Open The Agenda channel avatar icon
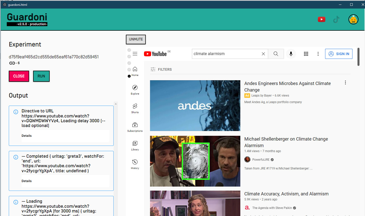Viewport: 365px width, 216px height. click(247, 208)
